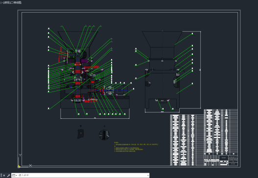The height and width of the screenshot is (178, 258).
Task: Close the command line window
Action: (x=4, y=176)
